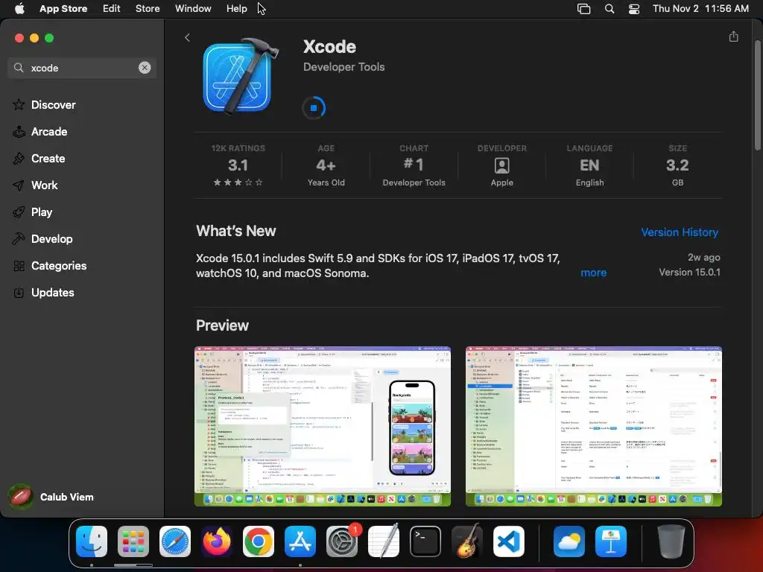Open the Trash in the Dock
The width and height of the screenshot is (763, 572).
point(671,541)
